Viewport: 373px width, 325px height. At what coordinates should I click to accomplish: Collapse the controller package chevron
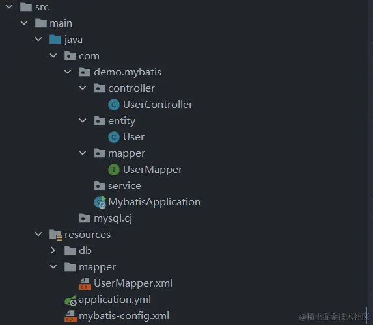pyautogui.click(x=83, y=88)
